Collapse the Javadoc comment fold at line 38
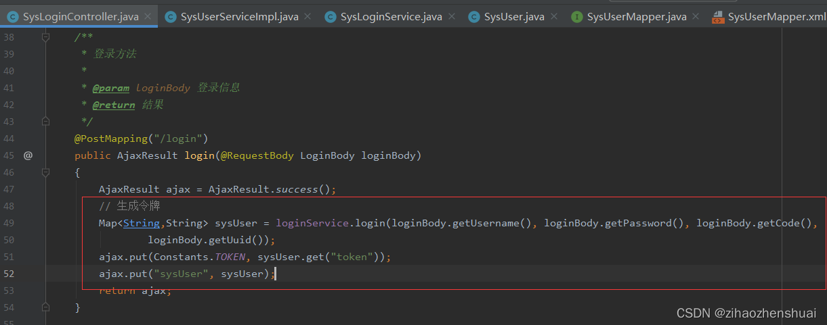Screen dimensions: 827x325 (46, 37)
